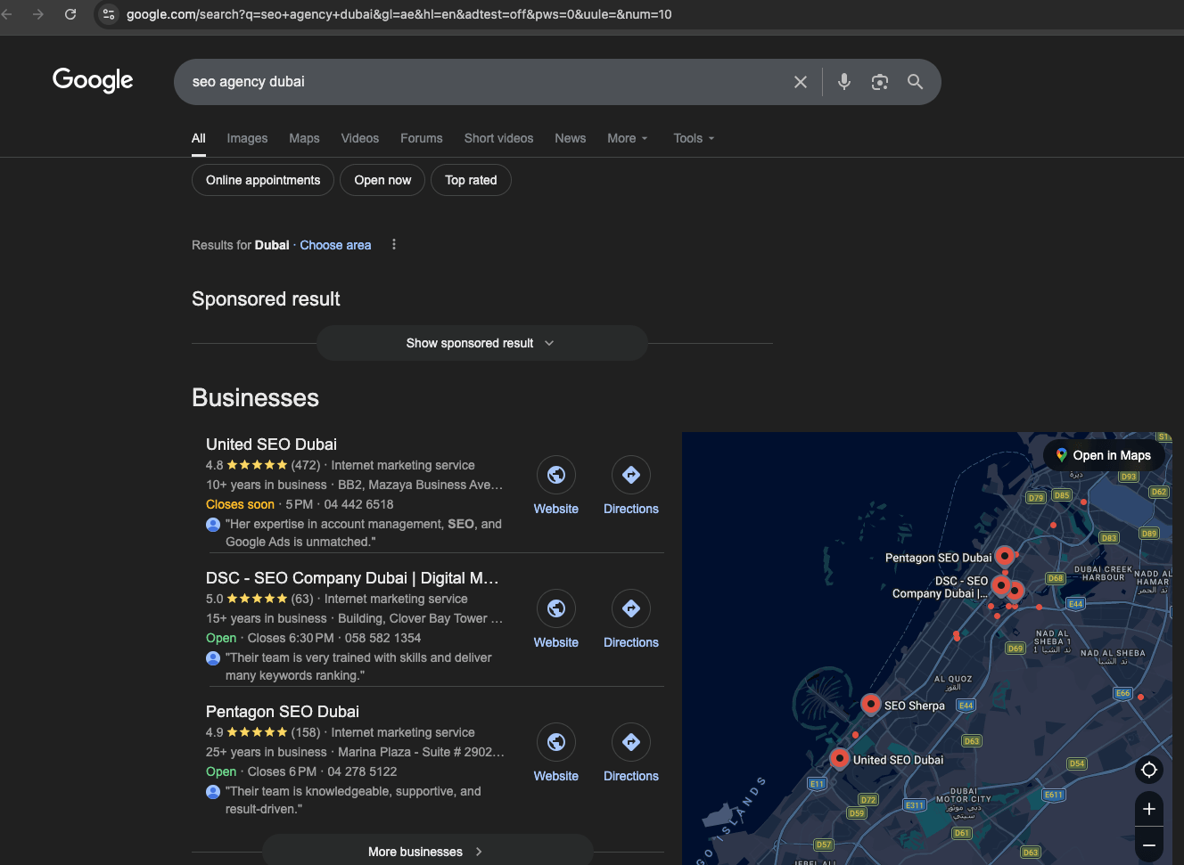Toggle the Open now filter

[x=382, y=180]
